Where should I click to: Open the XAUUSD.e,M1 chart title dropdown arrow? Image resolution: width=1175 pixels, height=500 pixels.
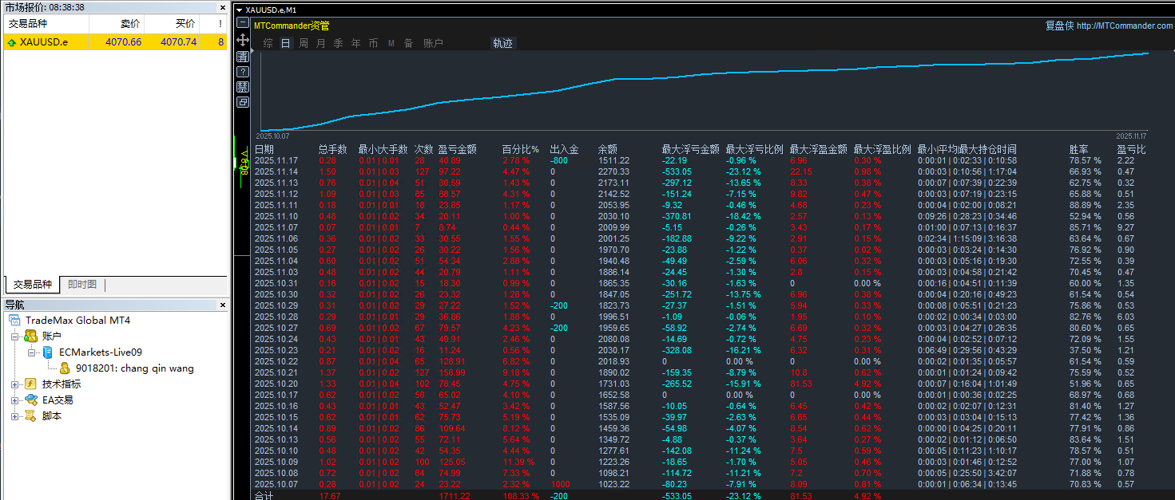pyautogui.click(x=239, y=10)
